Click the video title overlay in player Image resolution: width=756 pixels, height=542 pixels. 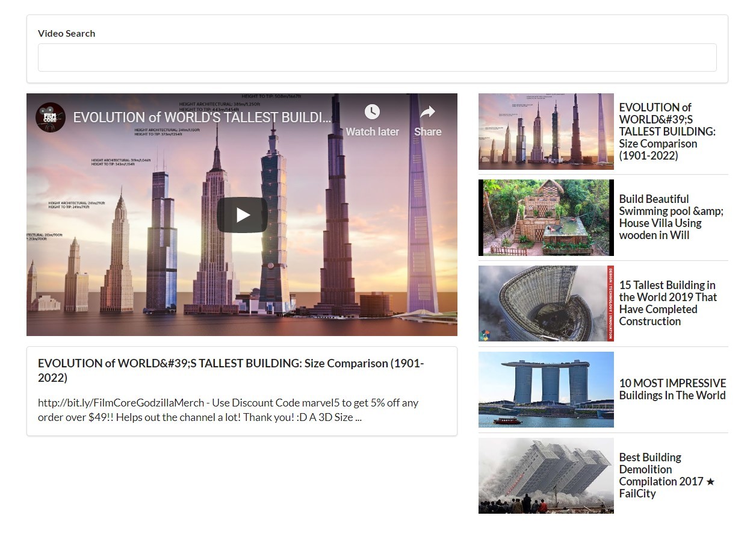[x=202, y=117]
